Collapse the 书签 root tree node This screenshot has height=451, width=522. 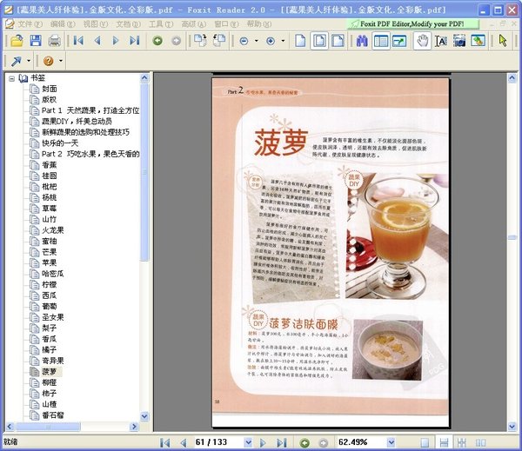pos(11,78)
